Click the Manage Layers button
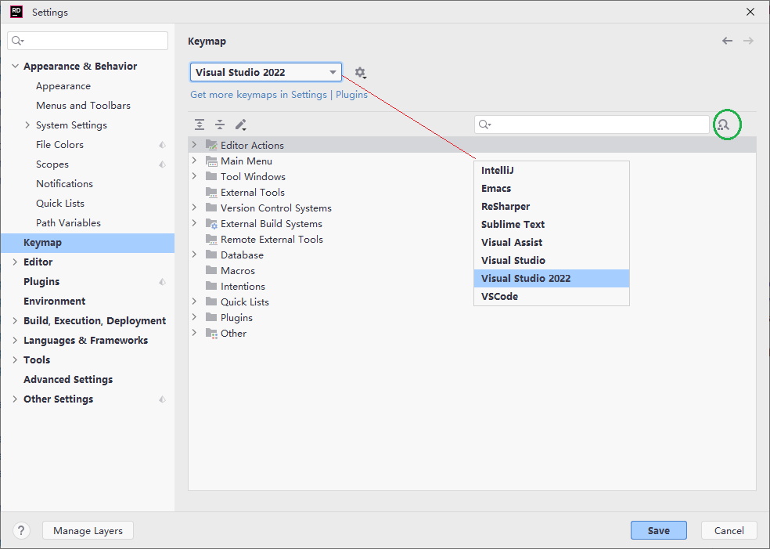Screen dimensions: 770x549 [88, 530]
